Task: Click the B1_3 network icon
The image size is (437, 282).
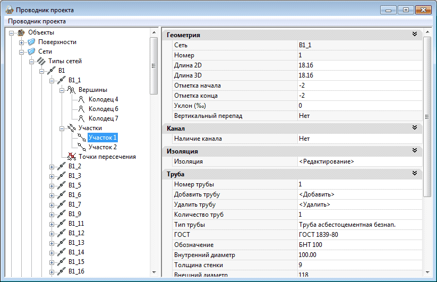Action: pos(62,176)
